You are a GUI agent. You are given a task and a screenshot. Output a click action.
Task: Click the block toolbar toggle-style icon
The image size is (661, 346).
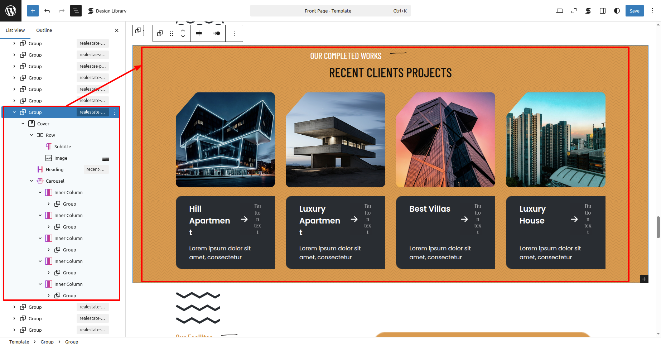coord(217,33)
